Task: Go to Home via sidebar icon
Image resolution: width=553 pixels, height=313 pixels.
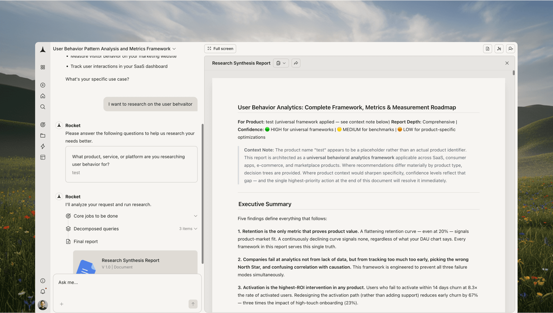Action: [x=43, y=96]
